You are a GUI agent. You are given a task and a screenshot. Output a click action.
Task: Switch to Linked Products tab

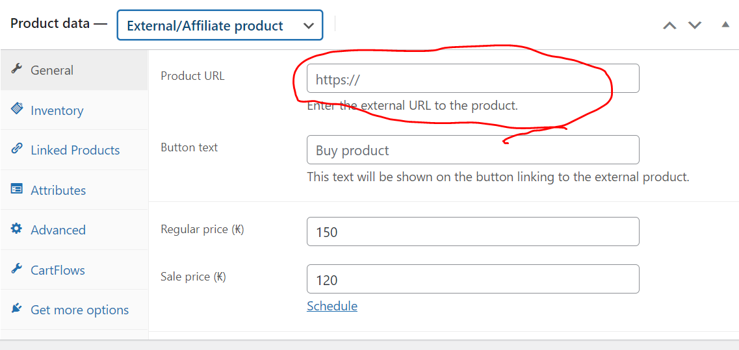[75, 150]
